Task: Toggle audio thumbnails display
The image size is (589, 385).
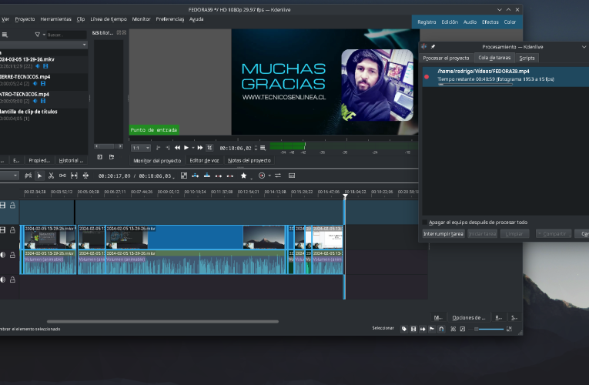Action: point(423,329)
